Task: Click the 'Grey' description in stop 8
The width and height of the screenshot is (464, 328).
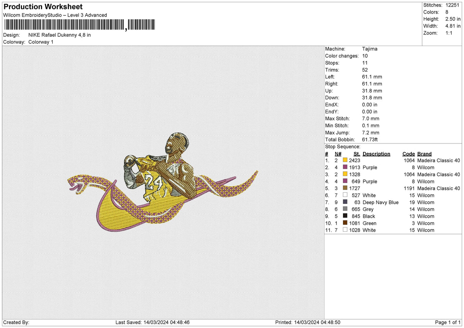Action: tap(368, 209)
